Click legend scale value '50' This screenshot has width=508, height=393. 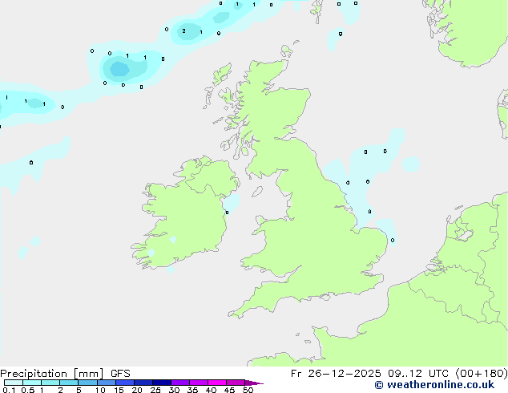[x=248, y=390]
